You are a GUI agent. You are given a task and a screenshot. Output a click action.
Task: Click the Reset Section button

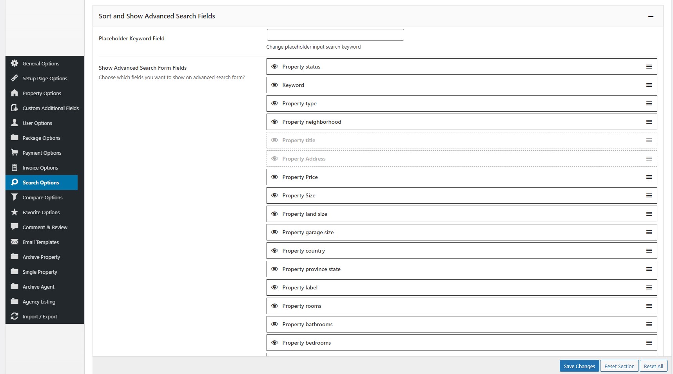619,366
